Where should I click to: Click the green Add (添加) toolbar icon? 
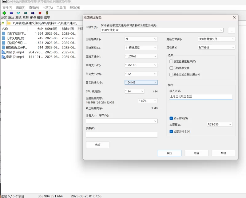pyautogui.click(x=4, y=13)
